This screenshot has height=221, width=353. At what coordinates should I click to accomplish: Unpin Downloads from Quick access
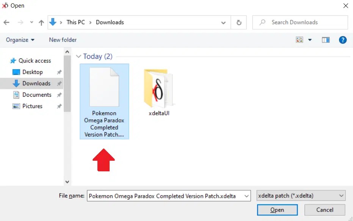(x=60, y=83)
